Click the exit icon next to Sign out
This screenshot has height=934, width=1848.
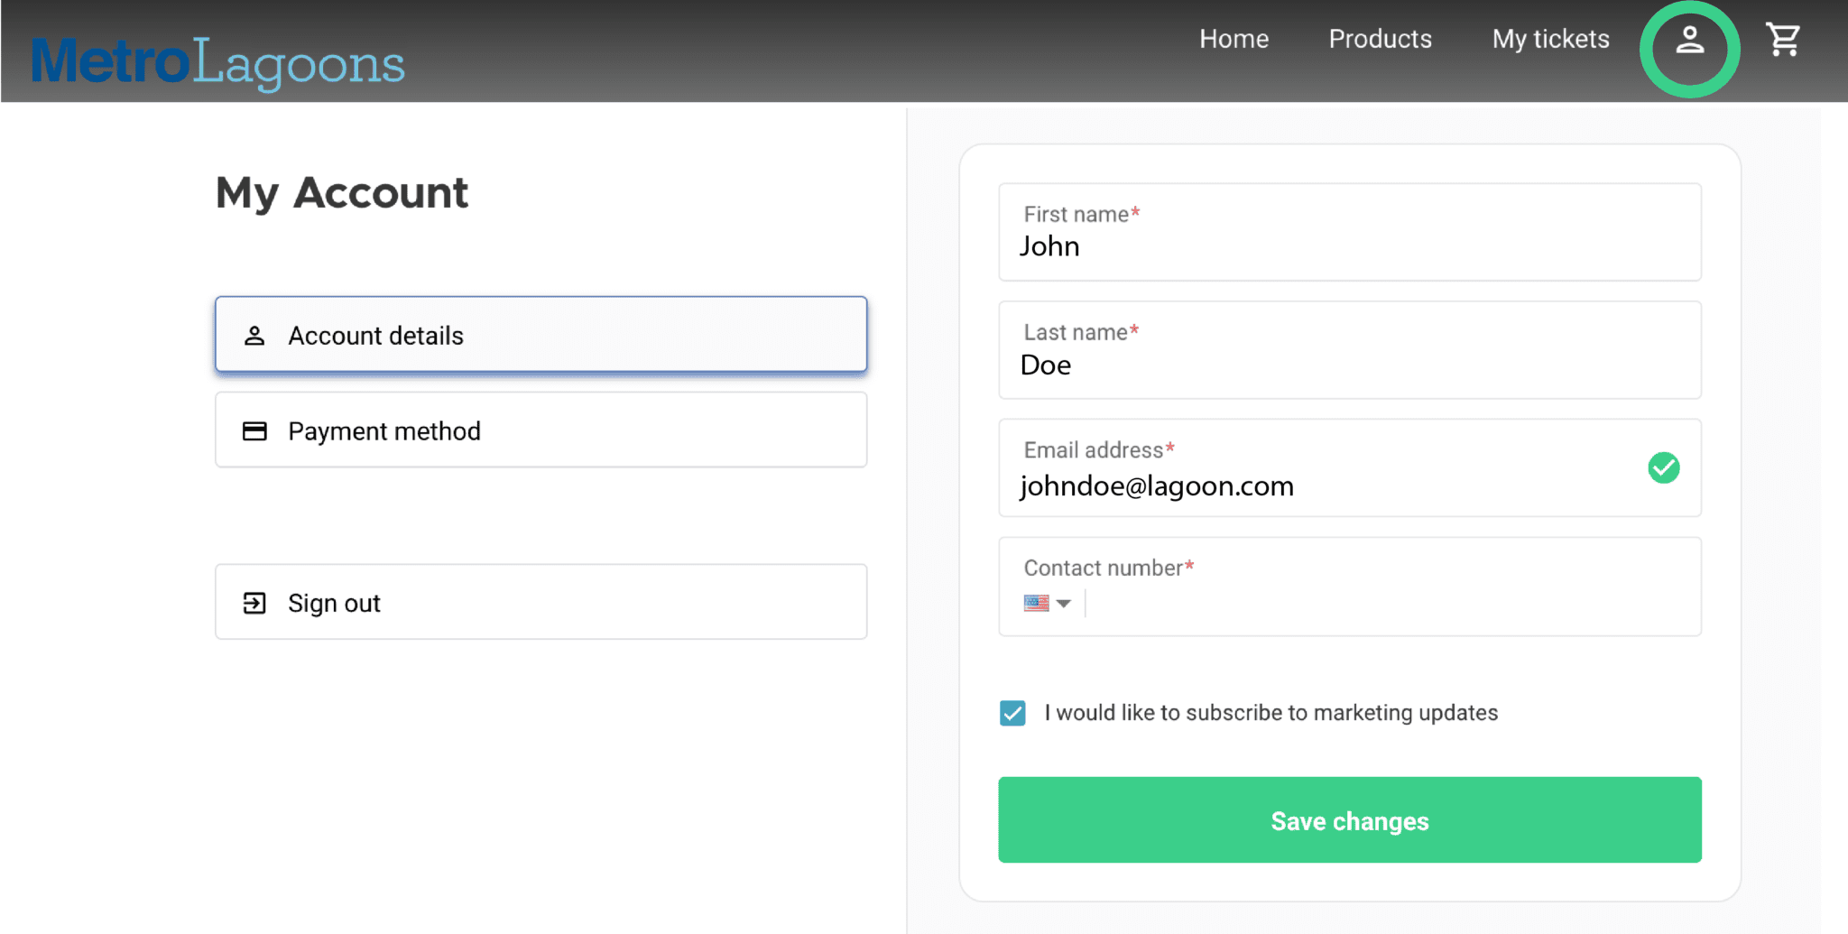254,602
